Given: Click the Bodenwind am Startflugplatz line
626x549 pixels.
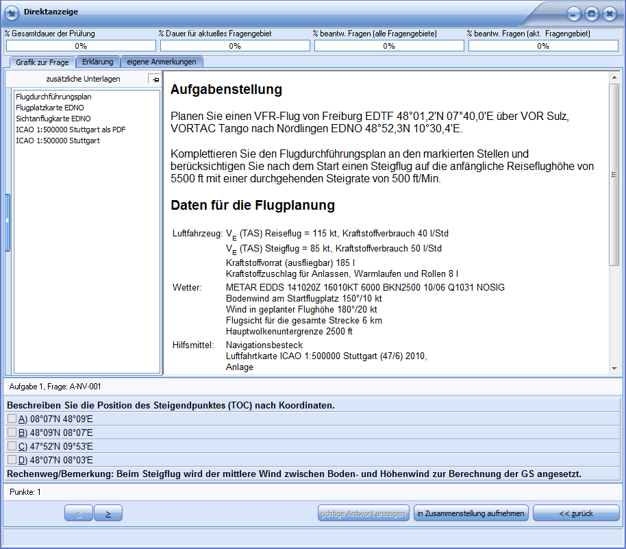Looking at the screenshot, I should coord(304,298).
